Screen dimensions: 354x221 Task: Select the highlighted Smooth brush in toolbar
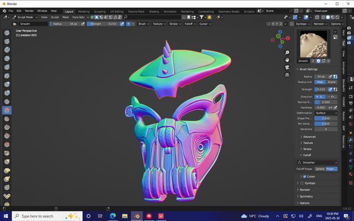7,110
